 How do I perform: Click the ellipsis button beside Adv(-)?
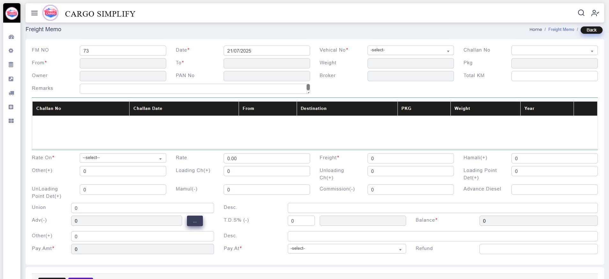click(x=195, y=221)
